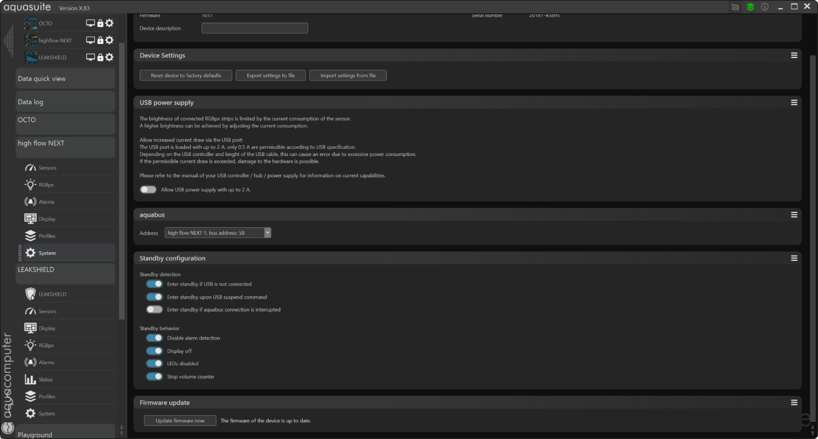The height and width of the screenshot is (439, 818).
Task: Select LEAKSHIELD in the device list
Action: point(52,58)
